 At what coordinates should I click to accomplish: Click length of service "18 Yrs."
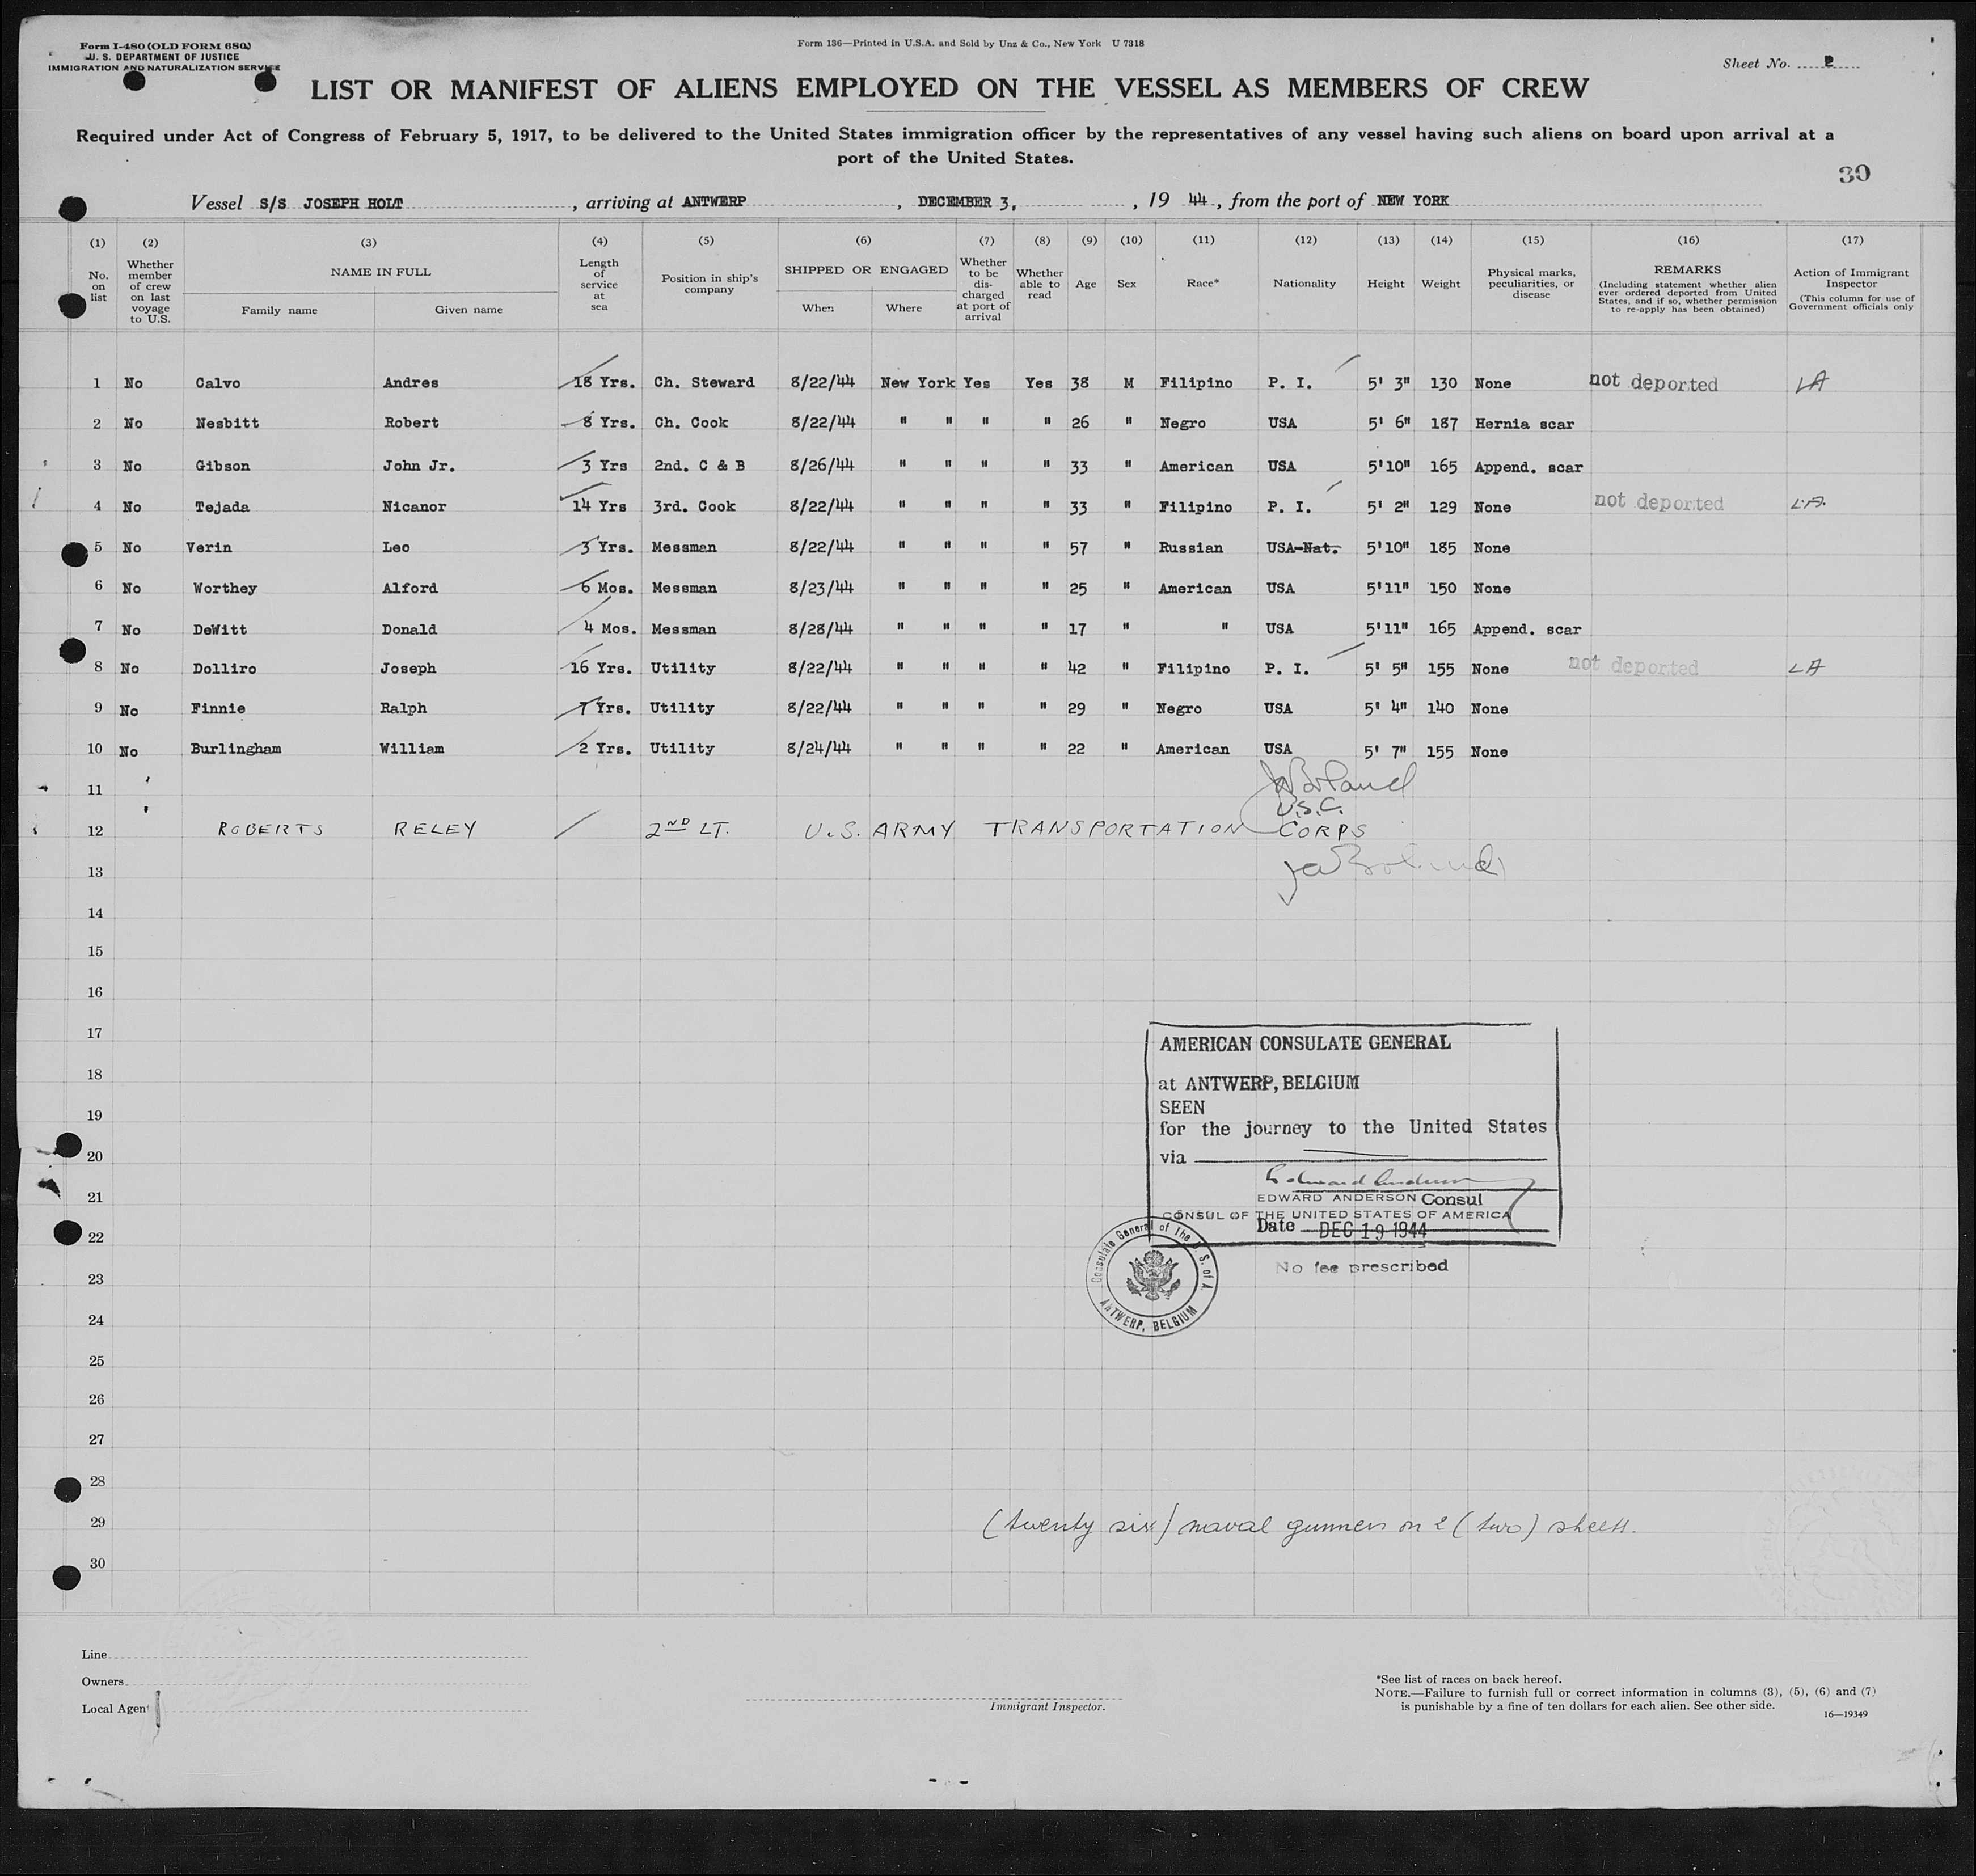tap(603, 382)
